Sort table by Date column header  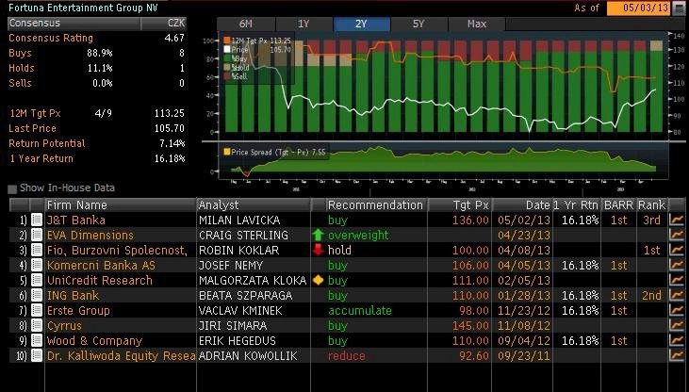(x=522, y=204)
